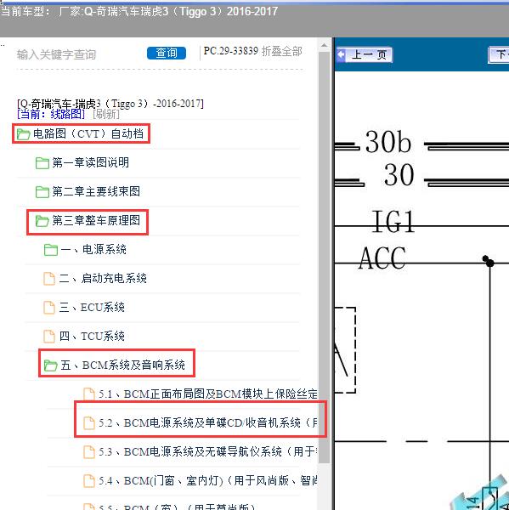Image resolution: width=509 pixels, height=510 pixels.
Task: Expand the 第一章读图说明 folder icon
Action: click(x=42, y=162)
